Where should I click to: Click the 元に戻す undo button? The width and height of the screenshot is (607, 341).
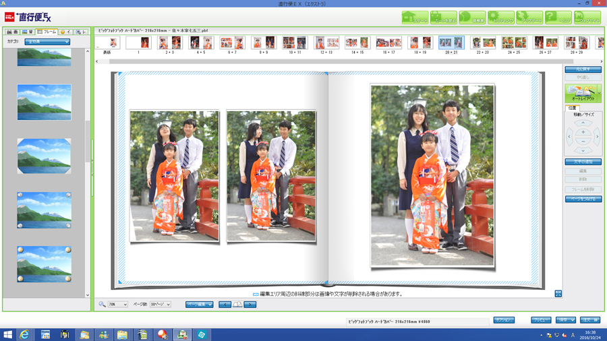(583, 69)
